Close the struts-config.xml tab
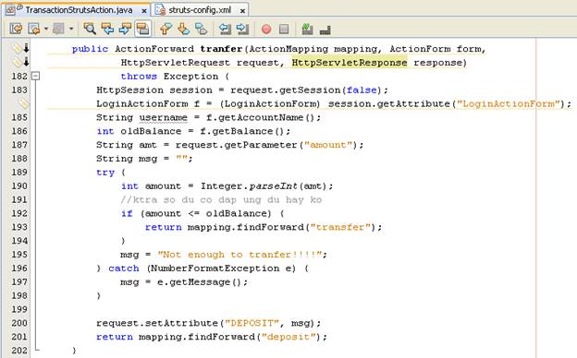This screenshot has width=577, height=358. tap(242, 11)
